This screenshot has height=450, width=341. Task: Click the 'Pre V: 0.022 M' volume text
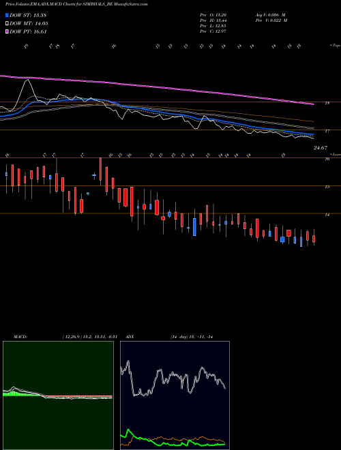(x=271, y=20)
